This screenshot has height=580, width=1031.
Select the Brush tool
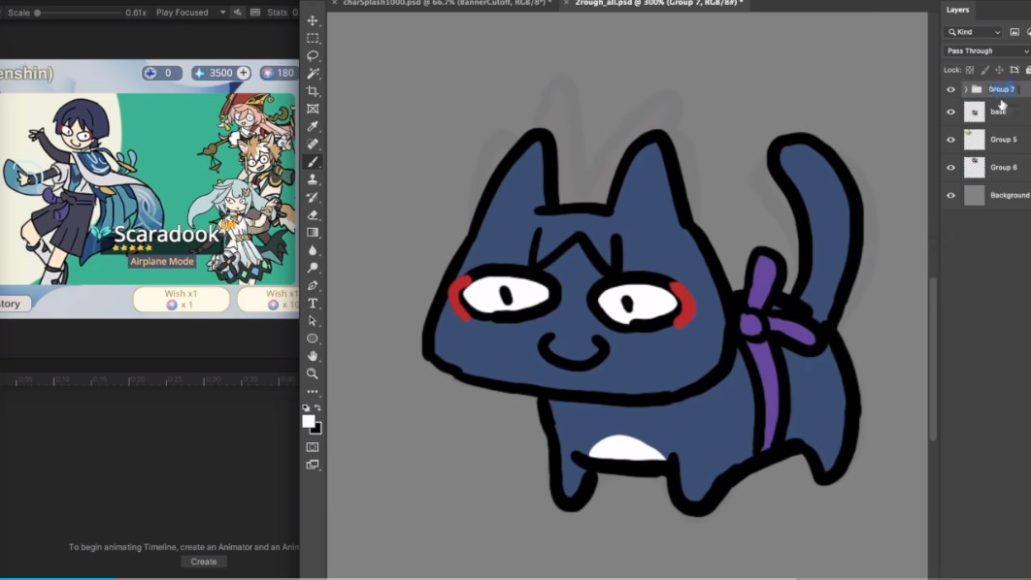pos(313,162)
